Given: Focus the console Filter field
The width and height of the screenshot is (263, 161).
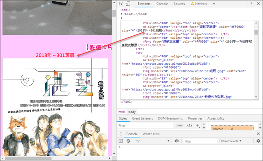Looking at the screenshot, I should (x=200, y=141).
